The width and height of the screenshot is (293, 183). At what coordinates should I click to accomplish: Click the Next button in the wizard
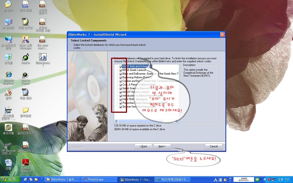(x=162, y=146)
